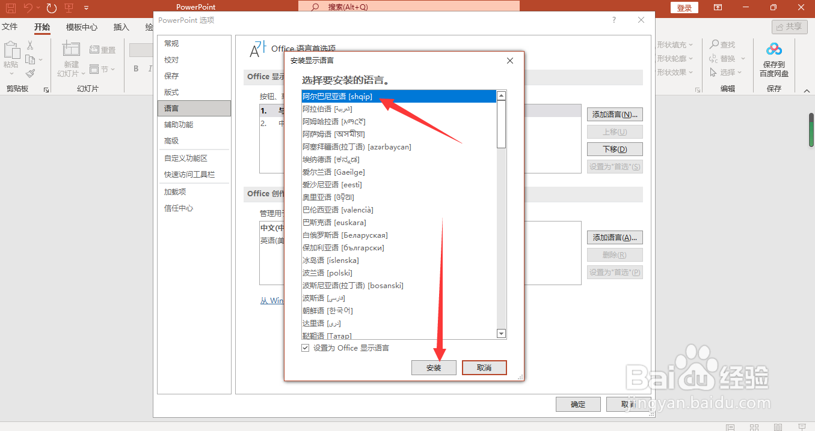Open the 形状填充 dropdown
815x431 pixels.
pyautogui.click(x=675, y=44)
